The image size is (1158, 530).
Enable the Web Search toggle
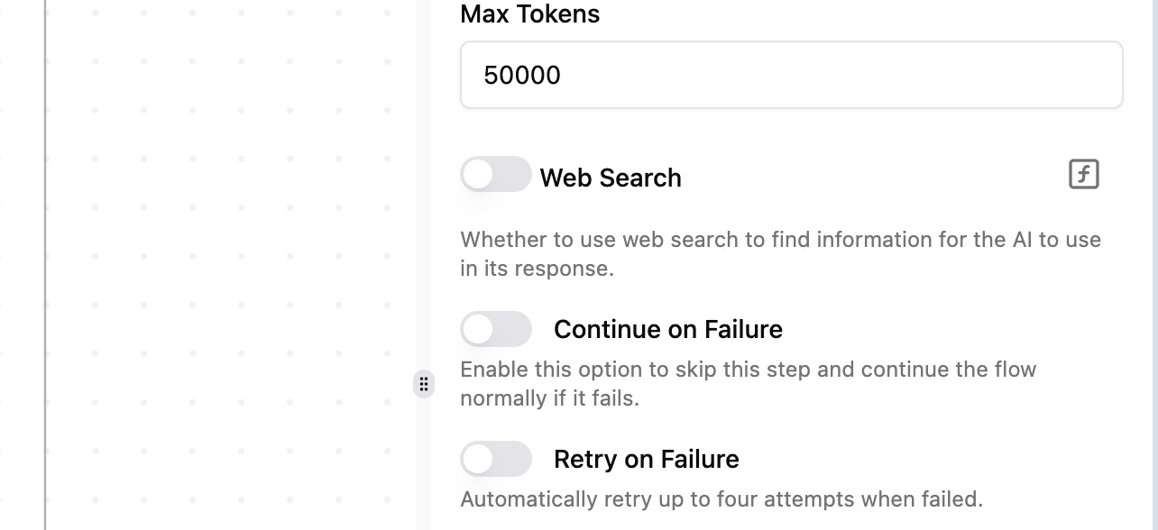click(x=495, y=175)
